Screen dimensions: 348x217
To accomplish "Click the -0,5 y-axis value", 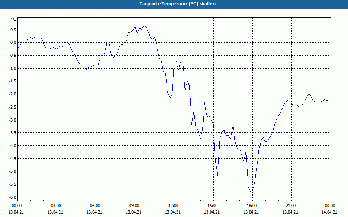I will click(x=12, y=56).
